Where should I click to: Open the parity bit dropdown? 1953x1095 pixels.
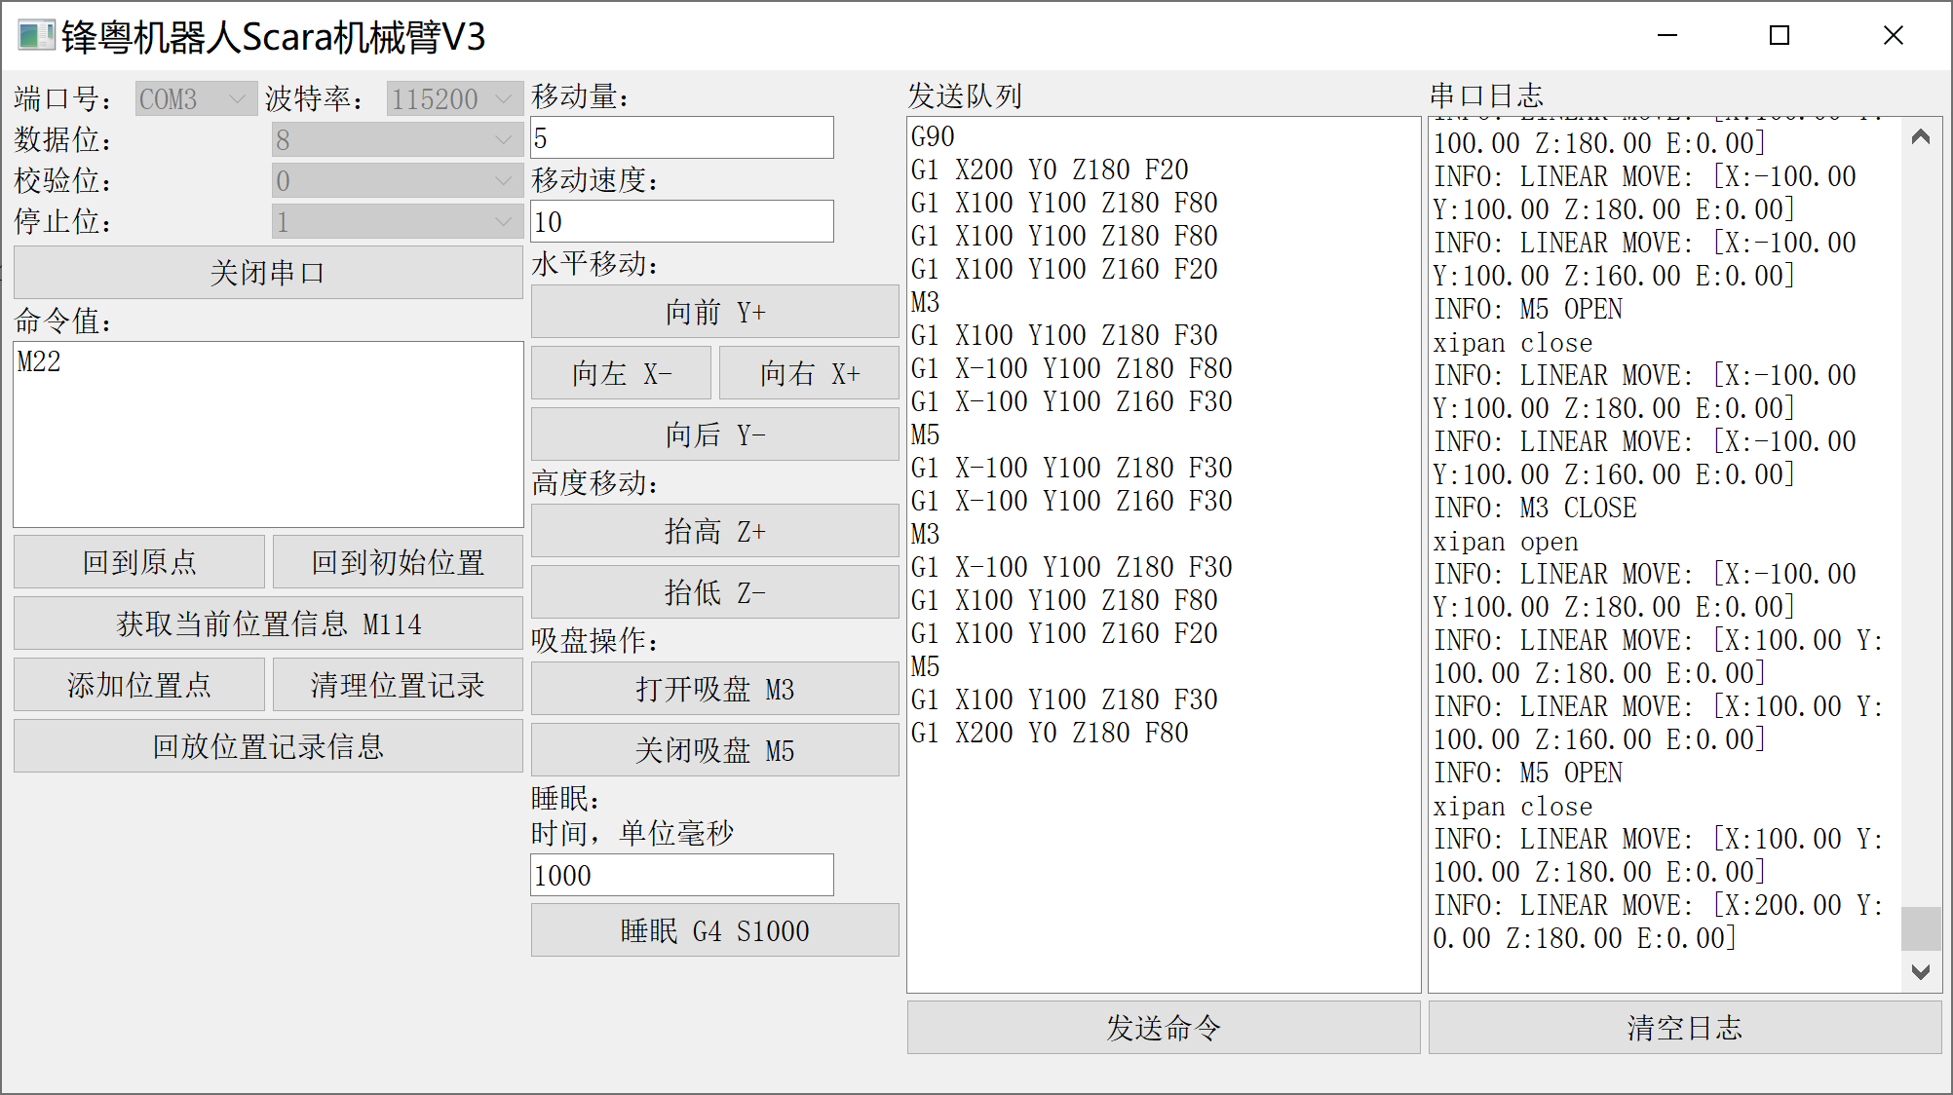(x=396, y=181)
